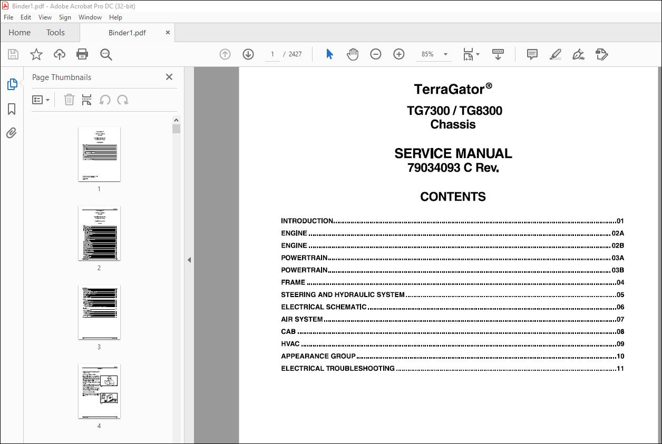
Task: Activate the Hand pan tool
Action: click(x=353, y=54)
